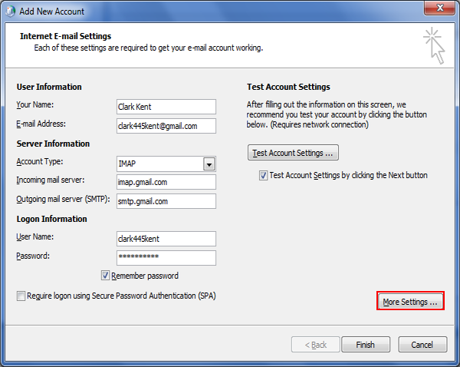Click the Add New Account title bar icon
The height and width of the screenshot is (367, 460).
coord(11,11)
